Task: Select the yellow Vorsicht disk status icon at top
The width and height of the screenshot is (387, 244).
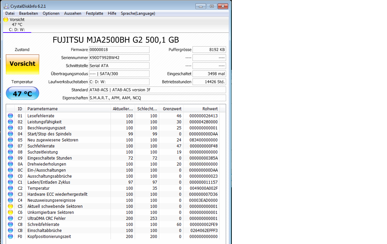Action: [6, 19]
